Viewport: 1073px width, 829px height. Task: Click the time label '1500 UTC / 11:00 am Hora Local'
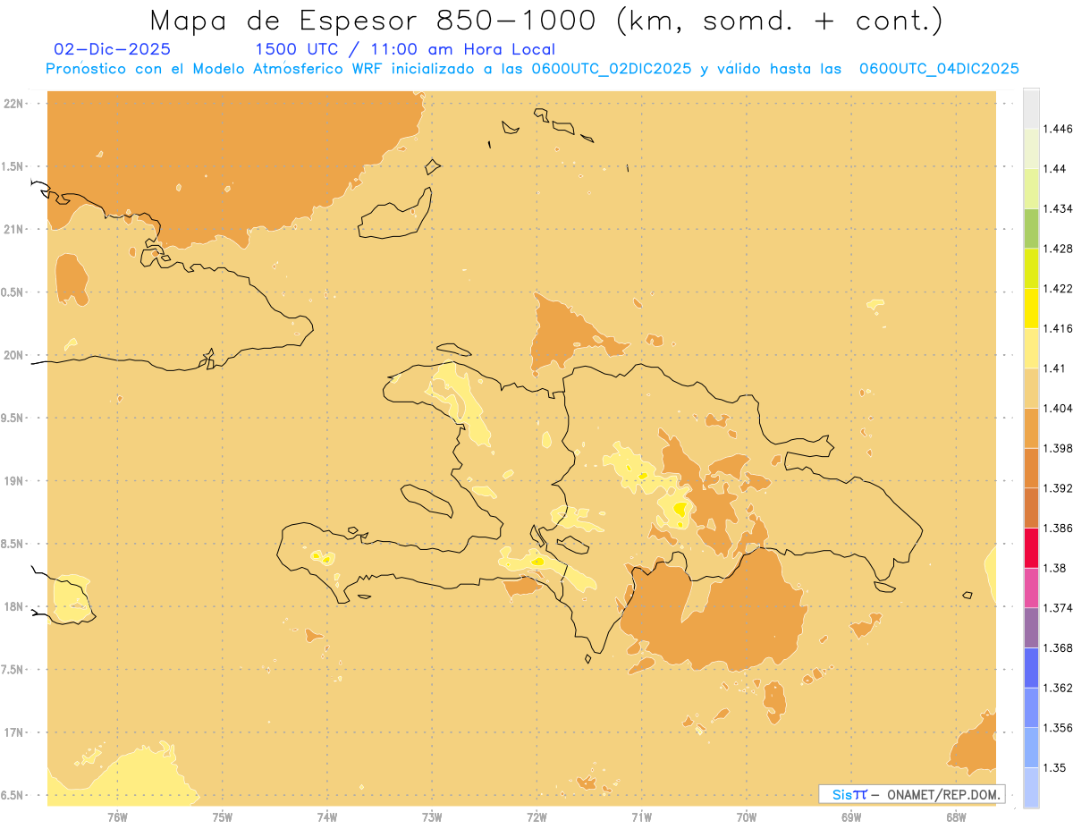pyautogui.click(x=405, y=50)
